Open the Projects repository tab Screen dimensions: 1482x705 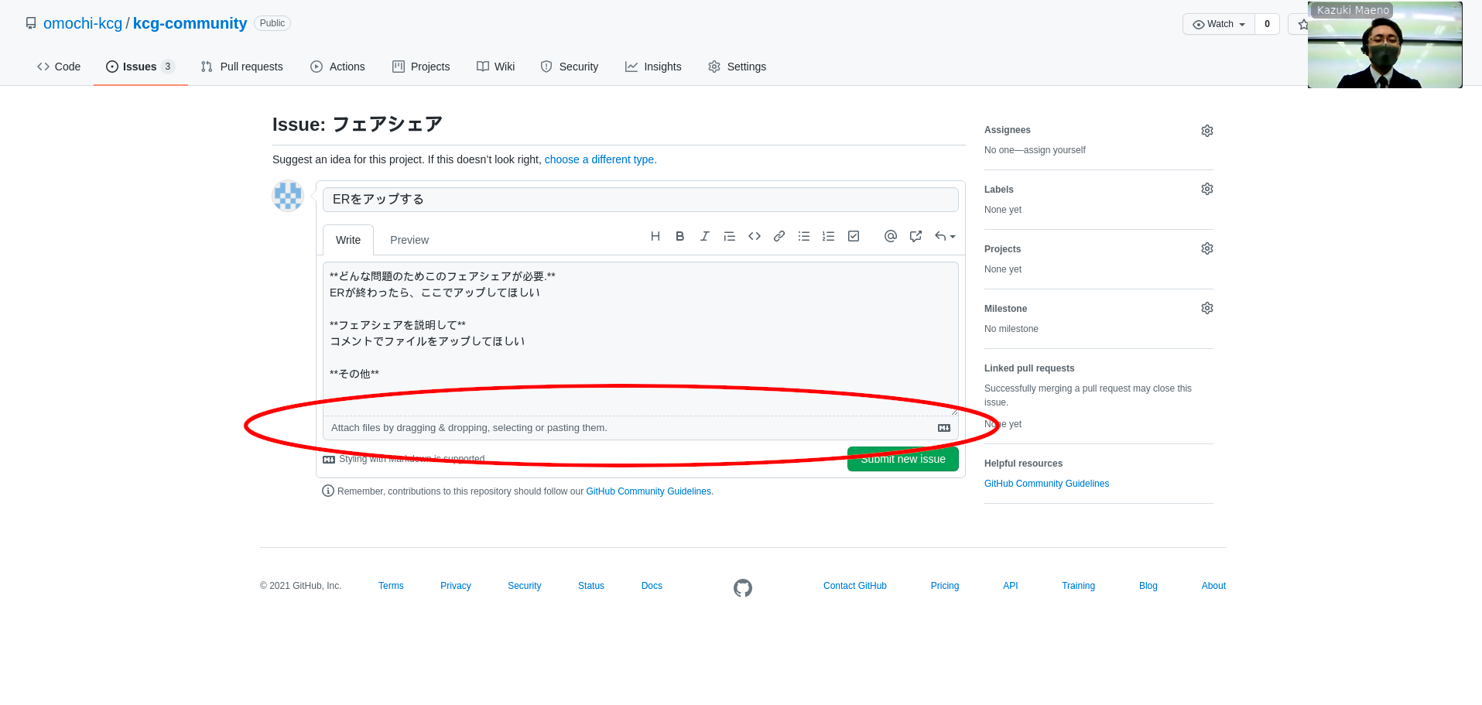[422, 67]
